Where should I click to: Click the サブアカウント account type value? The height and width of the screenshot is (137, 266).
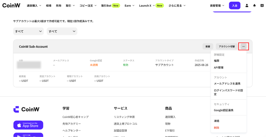164,65
